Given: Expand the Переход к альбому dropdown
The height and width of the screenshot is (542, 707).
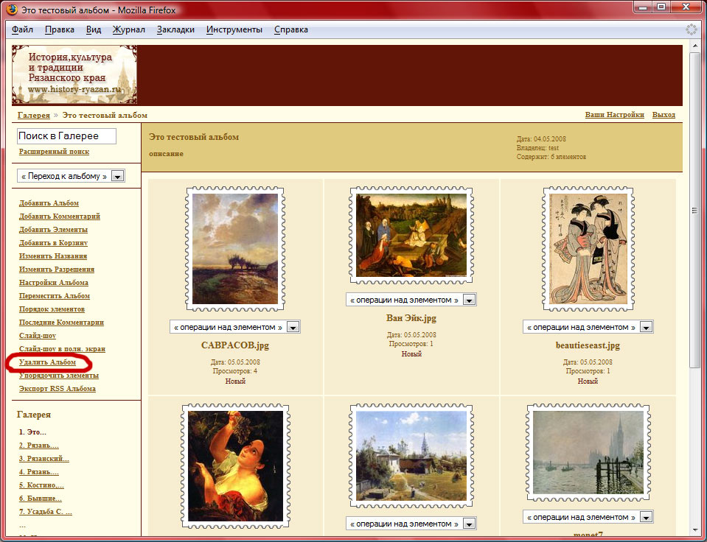Looking at the screenshot, I should [x=71, y=176].
